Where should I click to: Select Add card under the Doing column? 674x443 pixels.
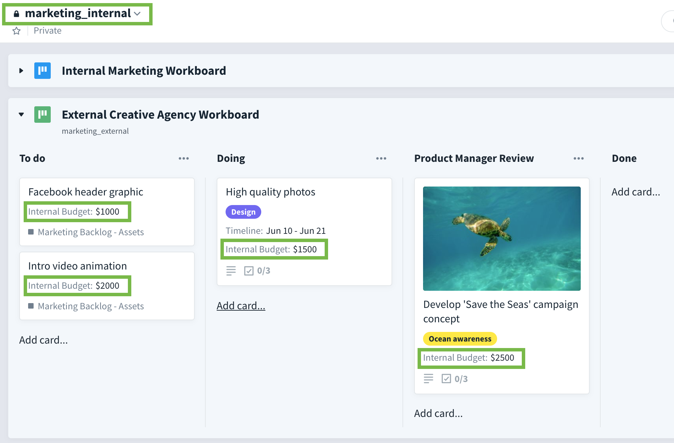click(241, 306)
